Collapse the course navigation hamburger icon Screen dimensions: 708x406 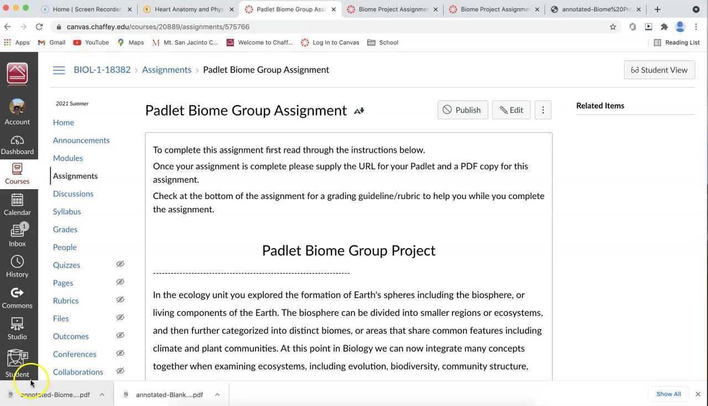59,70
